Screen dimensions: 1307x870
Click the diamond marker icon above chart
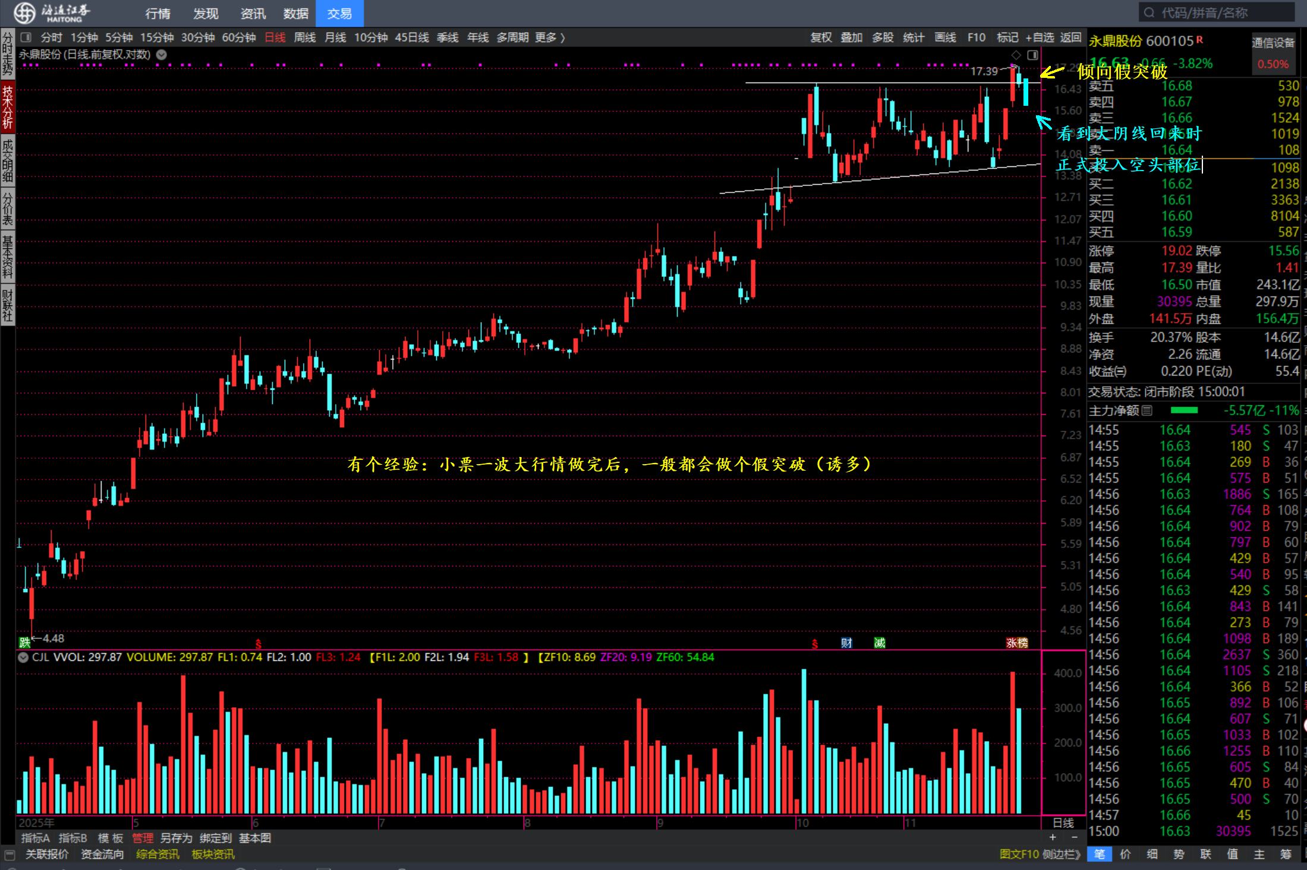(x=1016, y=55)
